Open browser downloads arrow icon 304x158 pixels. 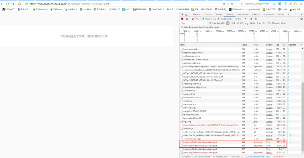click(x=301, y=4)
